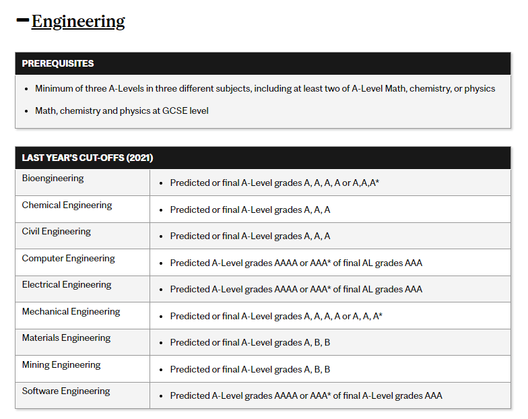Click the Bioengineering grades A, A, A, A text
528x419 pixels.
click(322, 183)
